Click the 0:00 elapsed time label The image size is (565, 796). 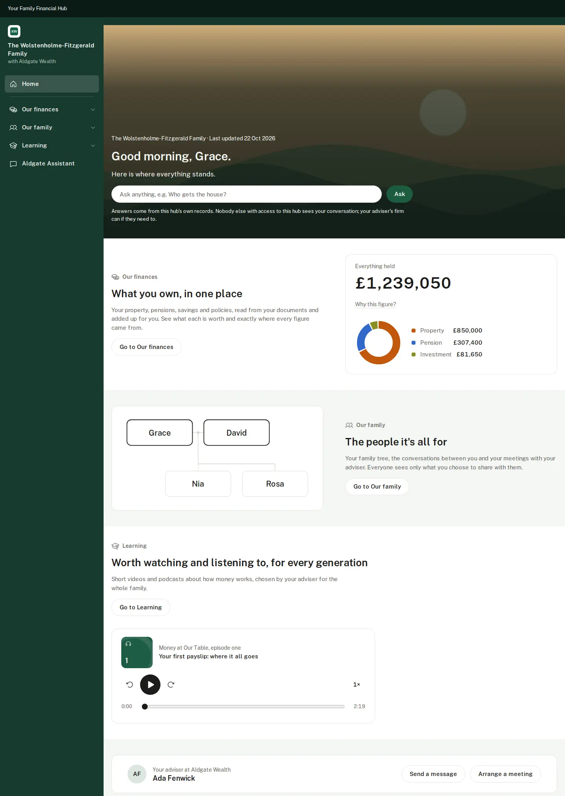click(127, 706)
